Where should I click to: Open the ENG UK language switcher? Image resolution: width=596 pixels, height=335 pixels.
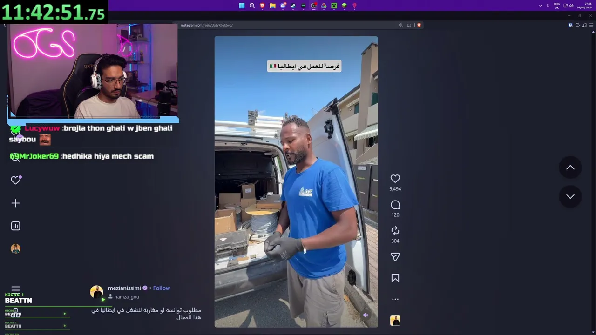pyautogui.click(x=557, y=6)
